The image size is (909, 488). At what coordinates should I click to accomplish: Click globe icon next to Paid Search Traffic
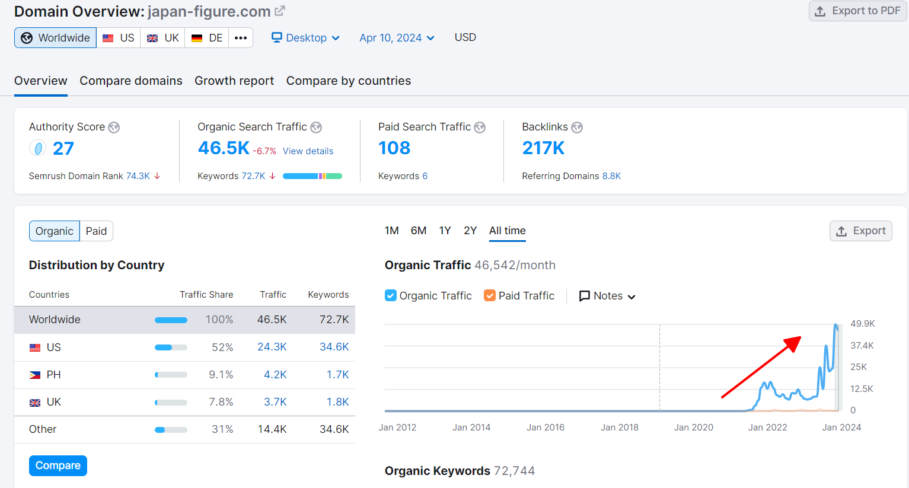(480, 127)
